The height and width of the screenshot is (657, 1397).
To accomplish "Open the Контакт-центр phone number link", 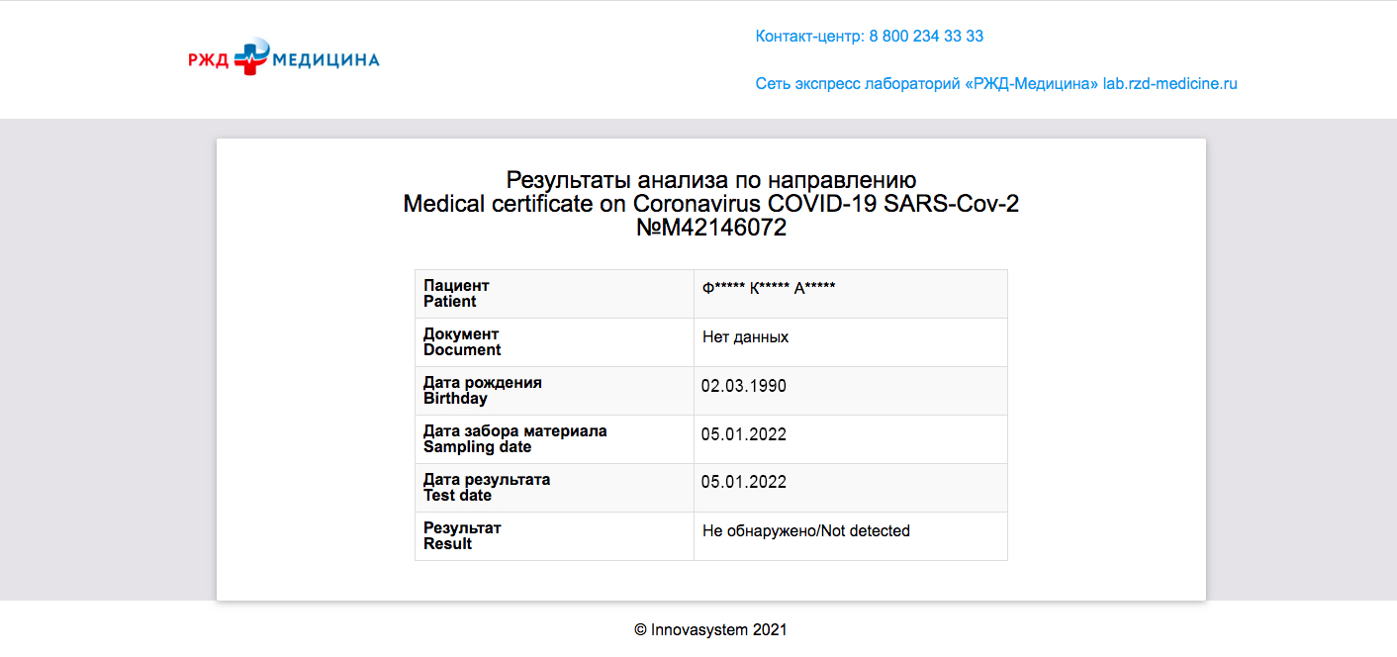I will coord(869,37).
